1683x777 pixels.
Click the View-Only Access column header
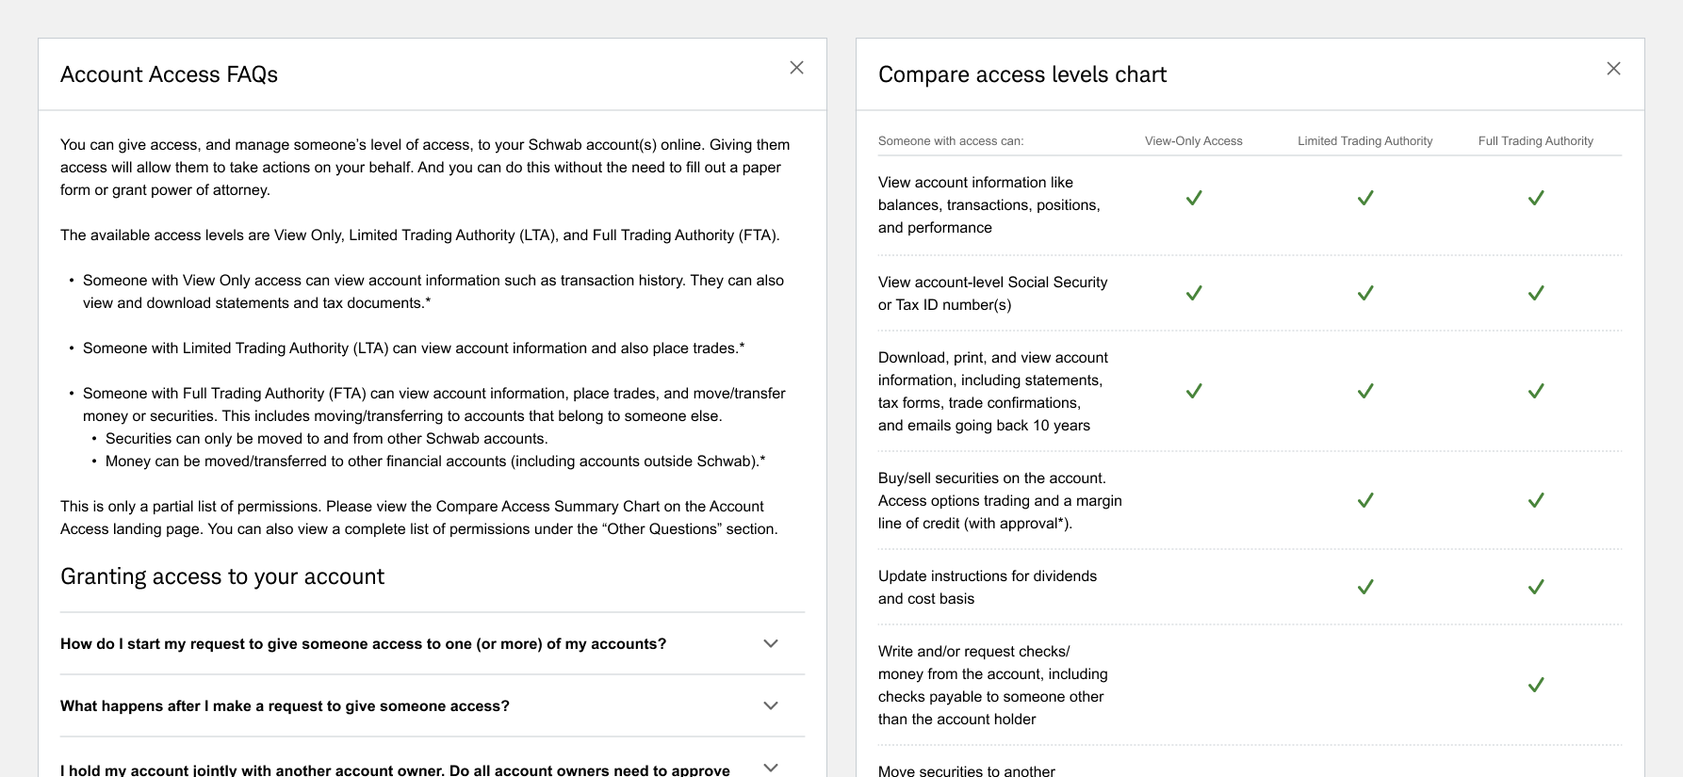[1193, 141]
